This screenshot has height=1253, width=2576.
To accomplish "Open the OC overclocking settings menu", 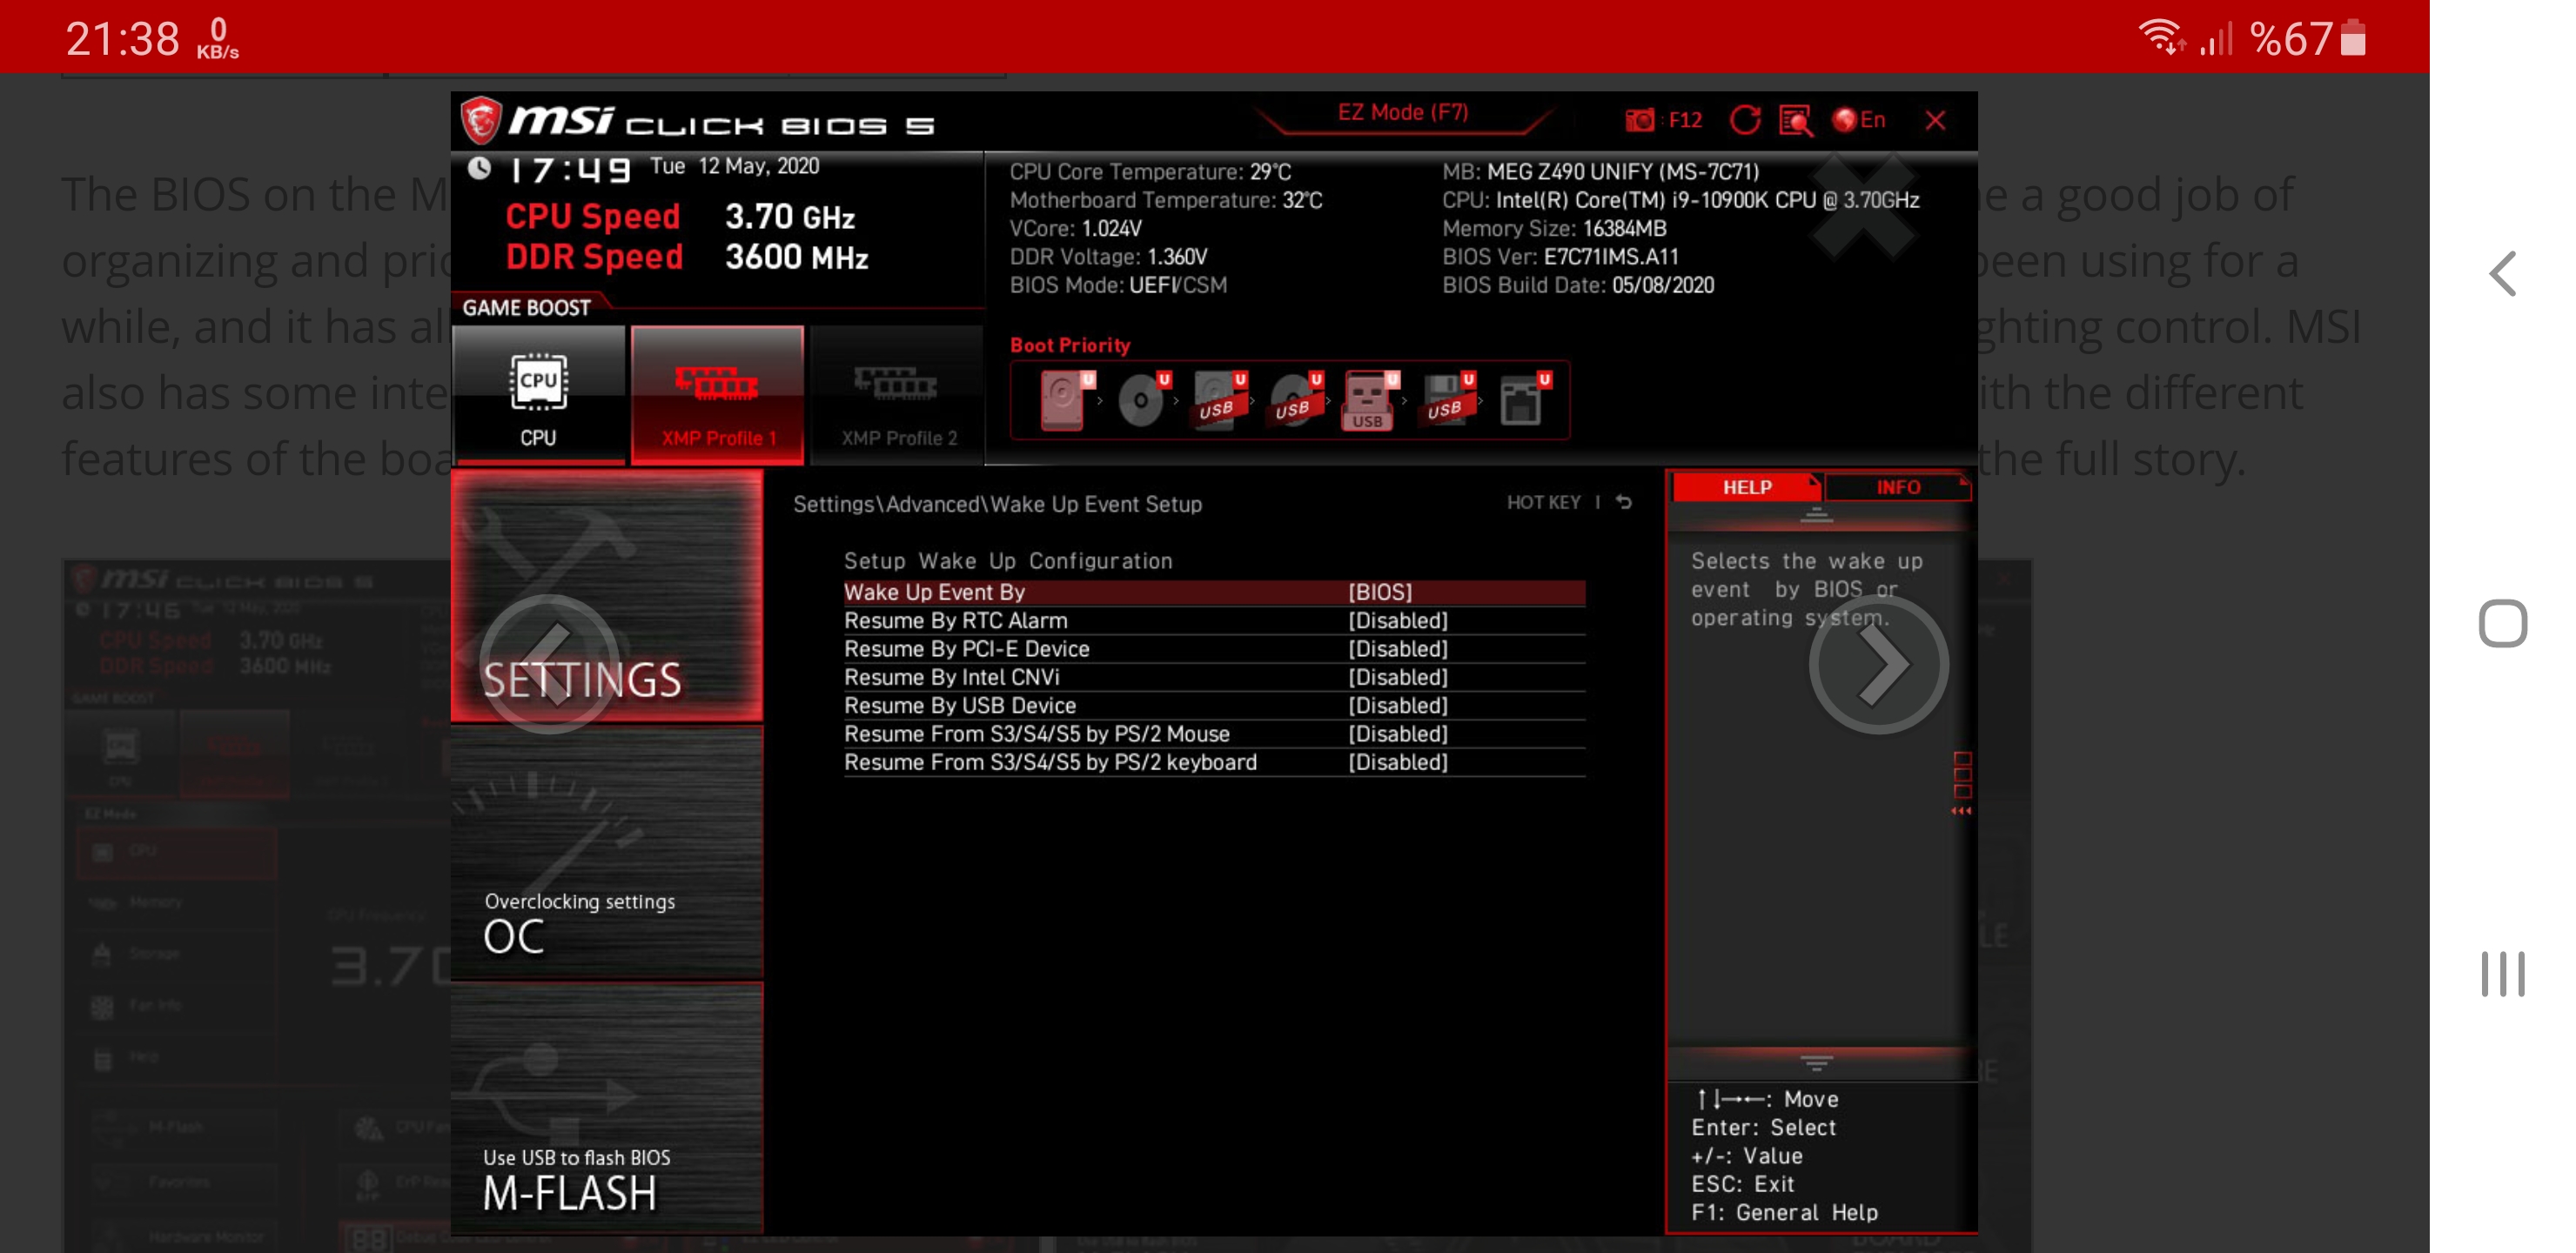I will (x=607, y=852).
